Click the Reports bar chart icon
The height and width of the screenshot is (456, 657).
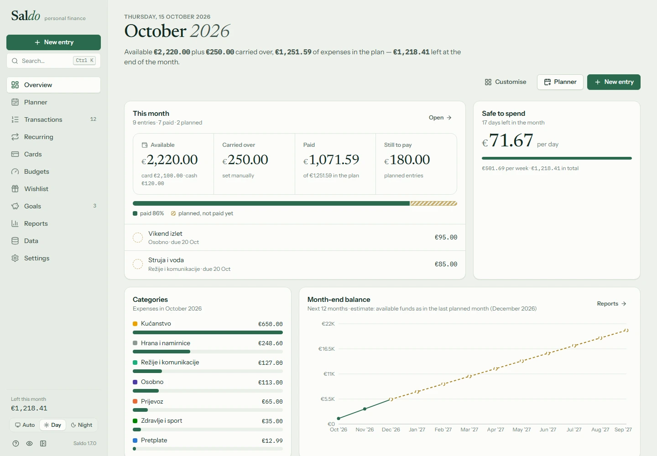tap(15, 223)
